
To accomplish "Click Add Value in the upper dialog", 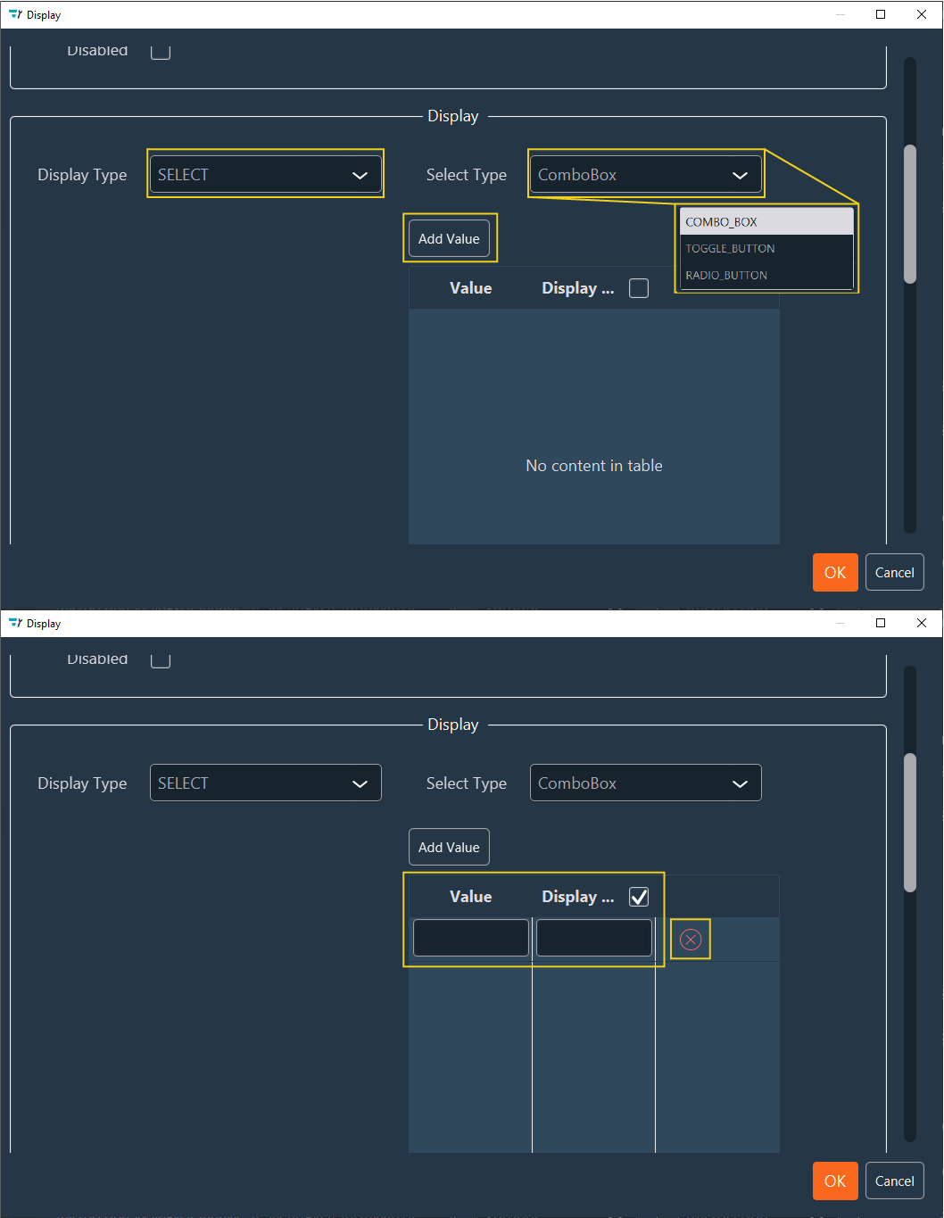I will pos(449,238).
